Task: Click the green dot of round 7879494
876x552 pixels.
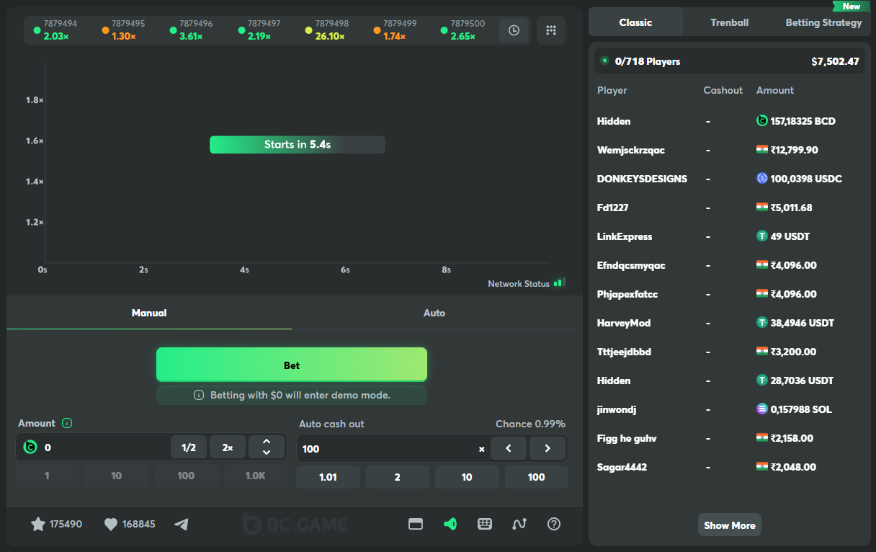Action: tap(37, 30)
